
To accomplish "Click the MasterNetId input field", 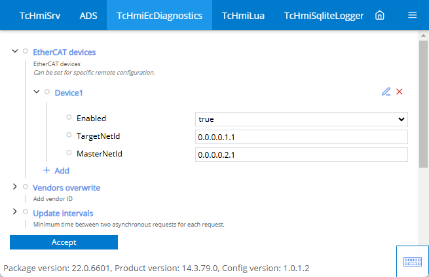I will tap(301, 155).
